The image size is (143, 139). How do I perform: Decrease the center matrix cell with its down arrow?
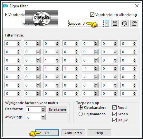(77, 69)
